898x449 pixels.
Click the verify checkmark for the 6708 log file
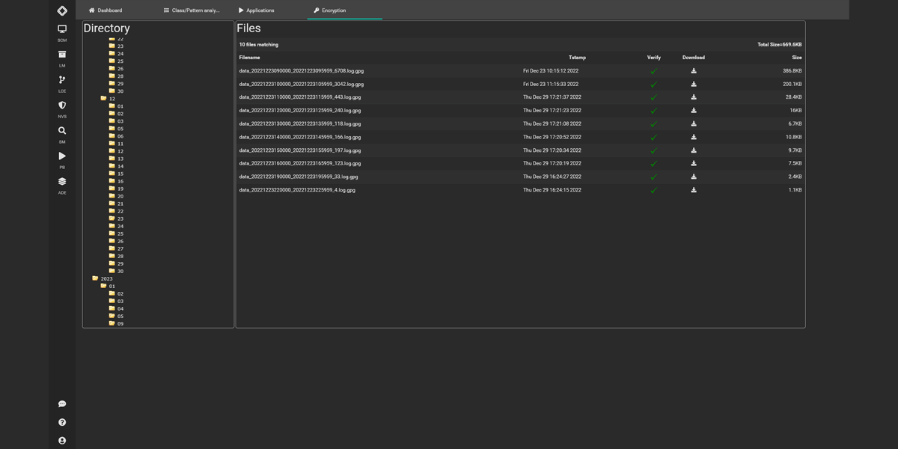653,70
